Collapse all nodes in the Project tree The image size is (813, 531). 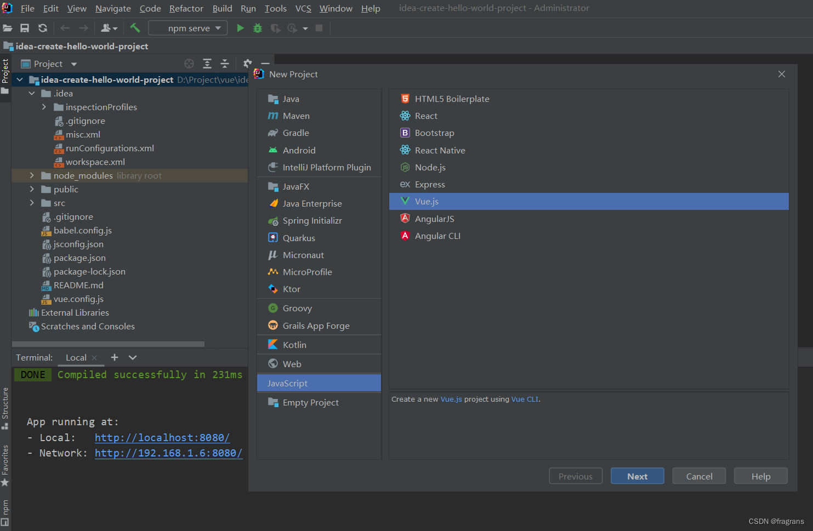click(x=225, y=64)
